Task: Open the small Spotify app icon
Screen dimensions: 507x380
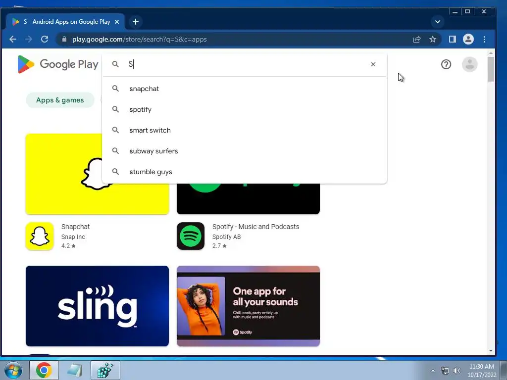Action: point(191,236)
